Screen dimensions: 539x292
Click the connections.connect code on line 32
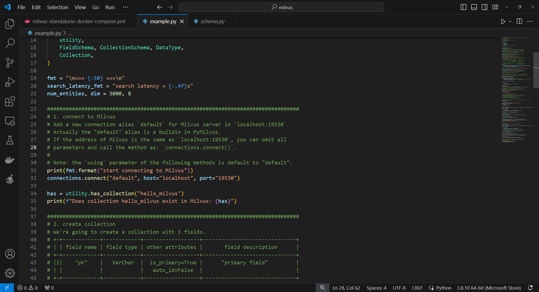click(77, 178)
